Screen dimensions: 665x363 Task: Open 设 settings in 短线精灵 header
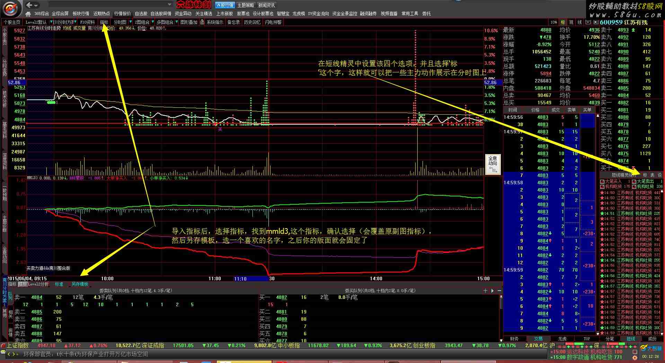click(659, 175)
